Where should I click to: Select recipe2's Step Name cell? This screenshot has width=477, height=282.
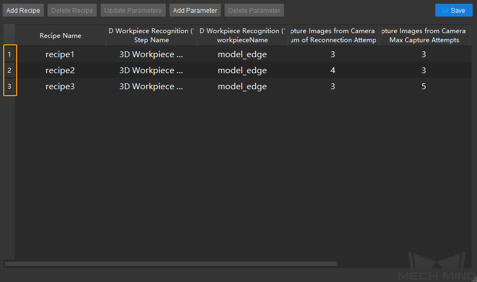[x=151, y=70]
